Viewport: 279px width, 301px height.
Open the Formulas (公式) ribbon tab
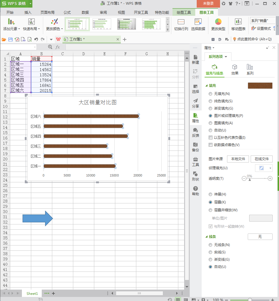pos(67,13)
